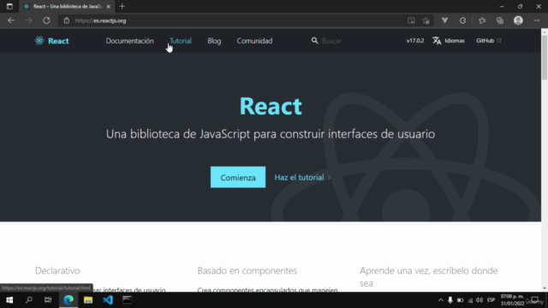The image size is (548, 308).
Task: Open the Idiomas languages link
Action: [x=449, y=40]
